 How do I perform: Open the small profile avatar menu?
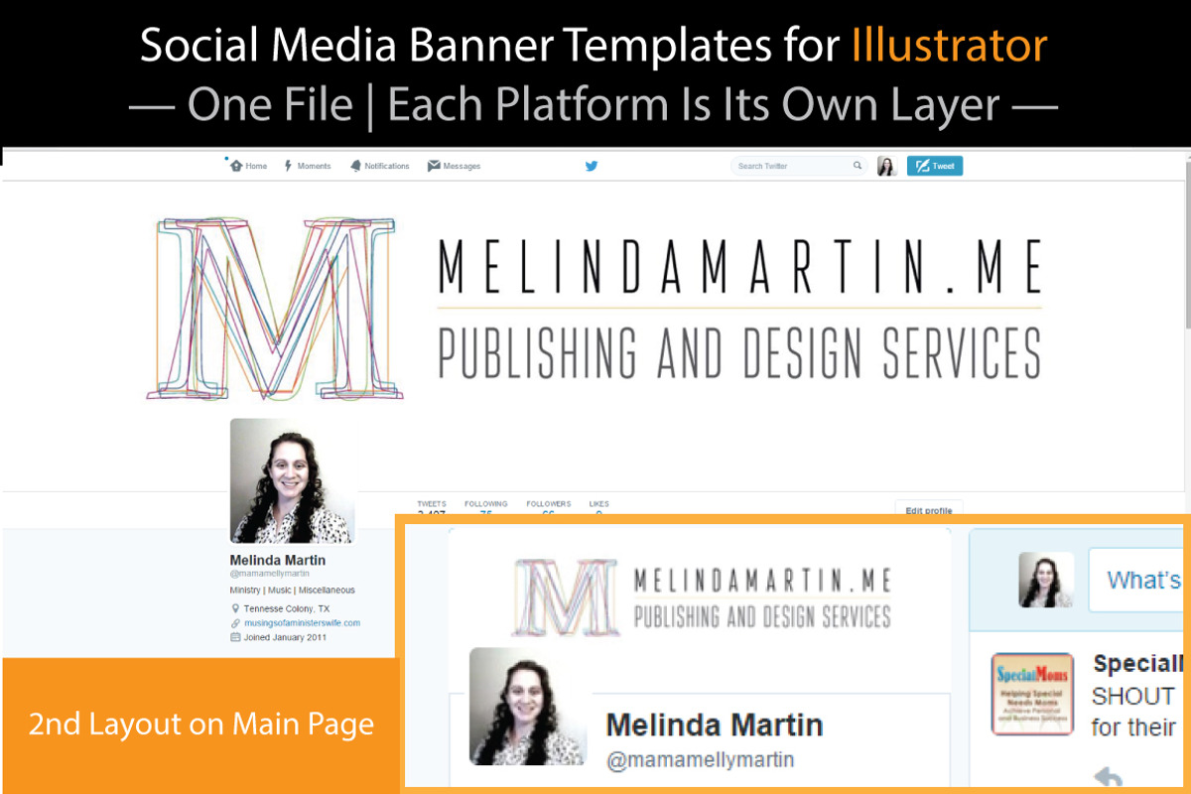pos(886,166)
